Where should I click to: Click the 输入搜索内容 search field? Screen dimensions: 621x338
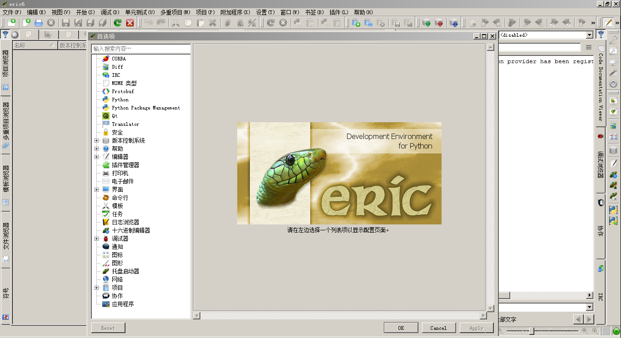[x=141, y=48]
